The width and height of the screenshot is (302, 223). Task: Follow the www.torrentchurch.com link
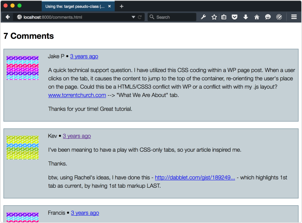77,95
